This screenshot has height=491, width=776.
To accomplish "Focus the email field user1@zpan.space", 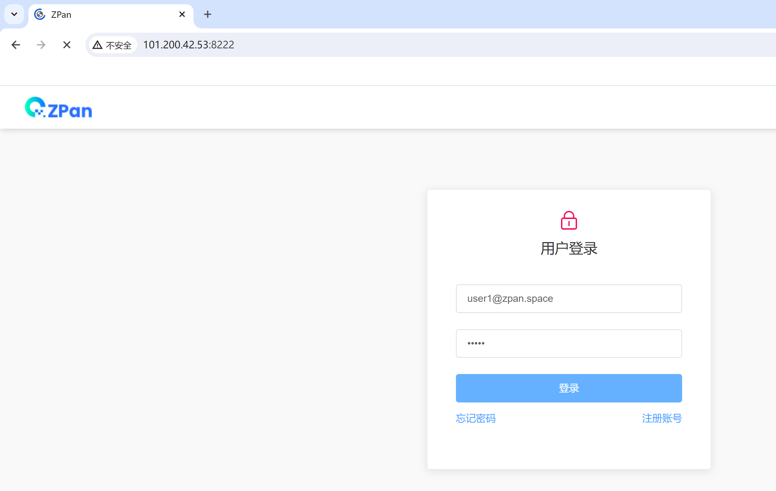I will 568,299.
